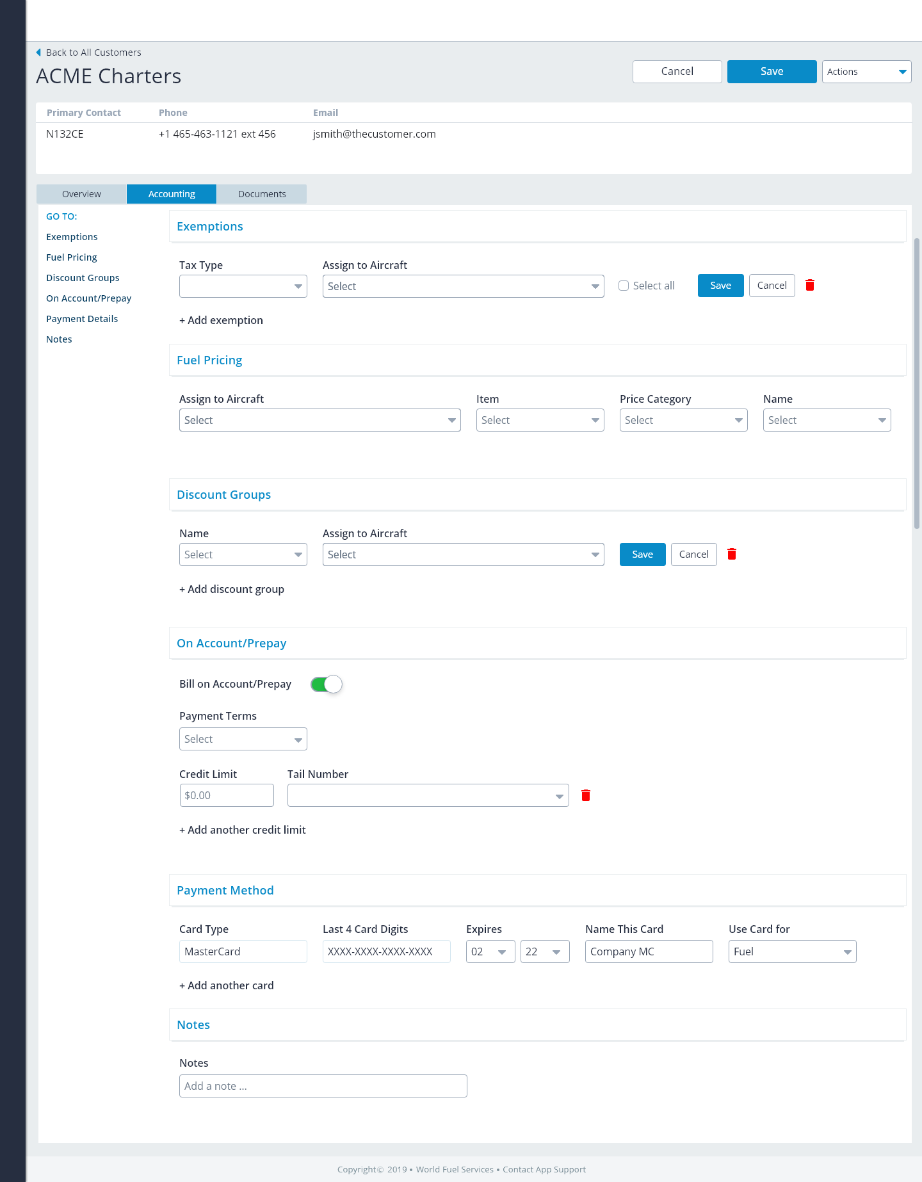Open Use Card for dropdown
This screenshot has height=1182, width=922.
click(x=792, y=951)
